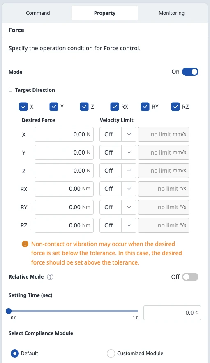Uncheck the RX target direction checkbox
The width and height of the screenshot is (210, 363).
(115, 107)
